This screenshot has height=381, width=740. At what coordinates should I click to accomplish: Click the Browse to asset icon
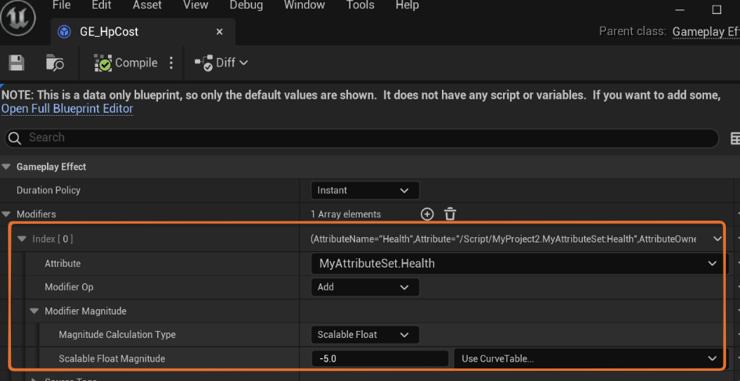[x=55, y=63]
